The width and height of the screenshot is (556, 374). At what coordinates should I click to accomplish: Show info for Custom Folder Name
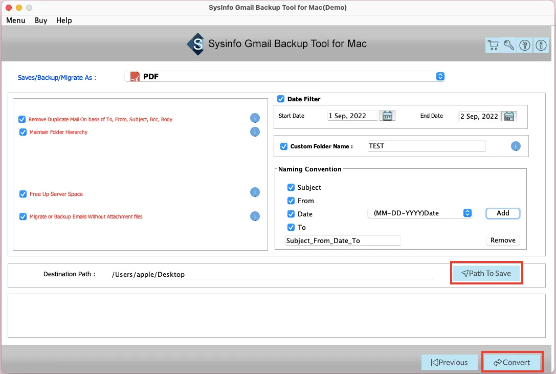click(x=516, y=146)
